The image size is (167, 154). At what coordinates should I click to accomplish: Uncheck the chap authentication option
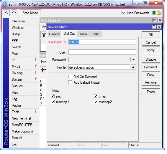96,96
